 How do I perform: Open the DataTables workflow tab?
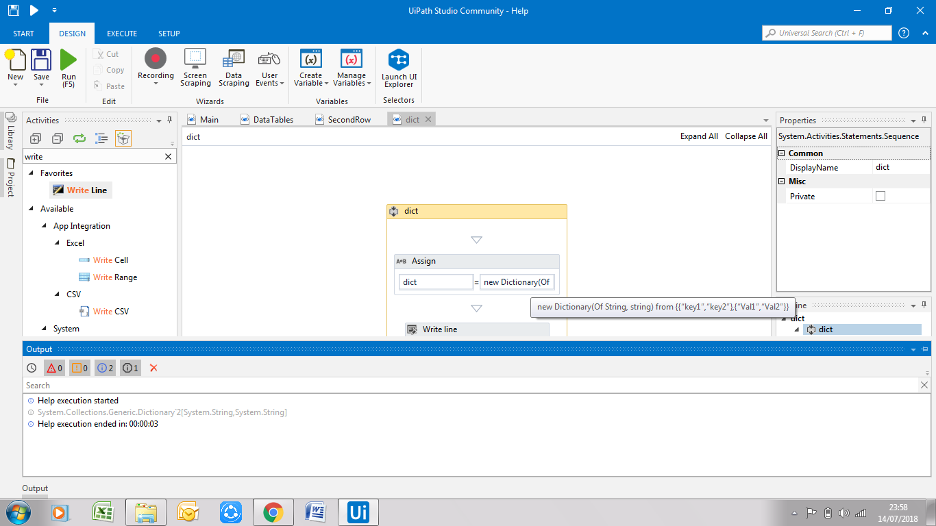(x=267, y=119)
